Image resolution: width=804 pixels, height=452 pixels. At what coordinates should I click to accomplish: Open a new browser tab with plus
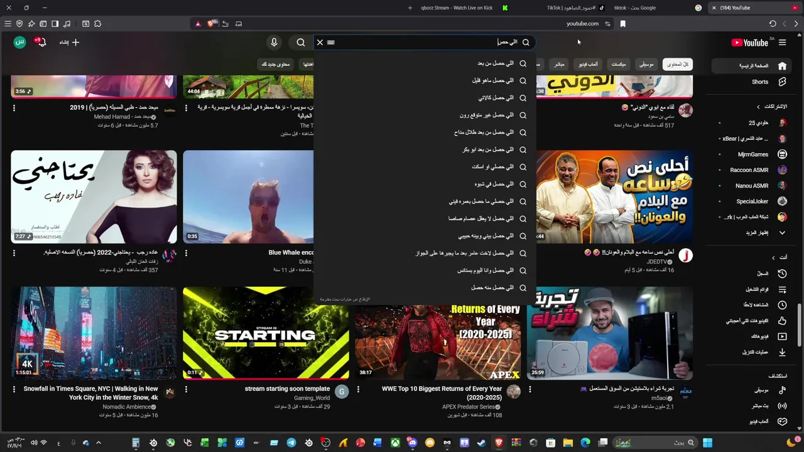tap(410, 8)
